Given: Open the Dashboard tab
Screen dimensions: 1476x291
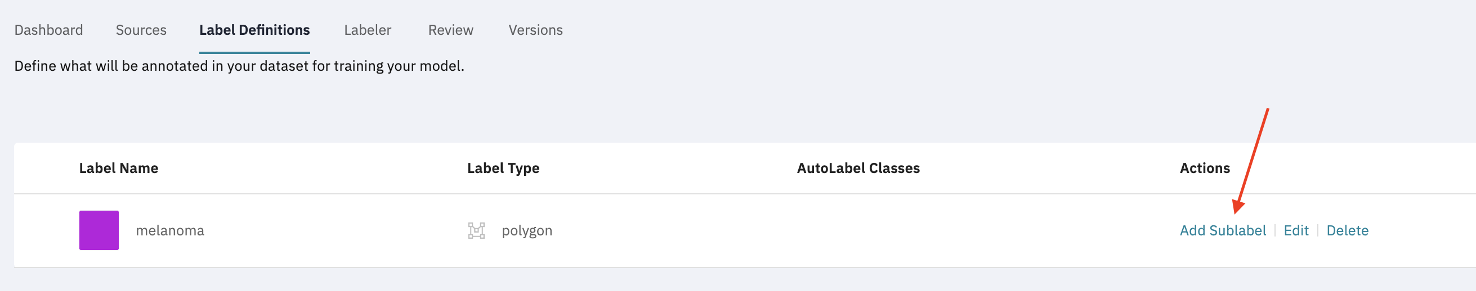Looking at the screenshot, I should tap(49, 30).
